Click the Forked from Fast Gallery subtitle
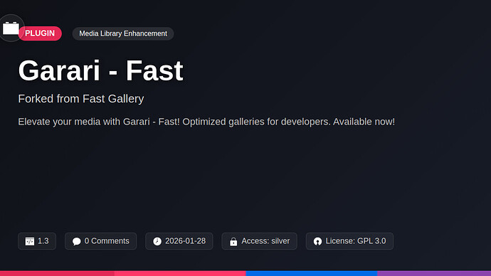 click(x=81, y=99)
